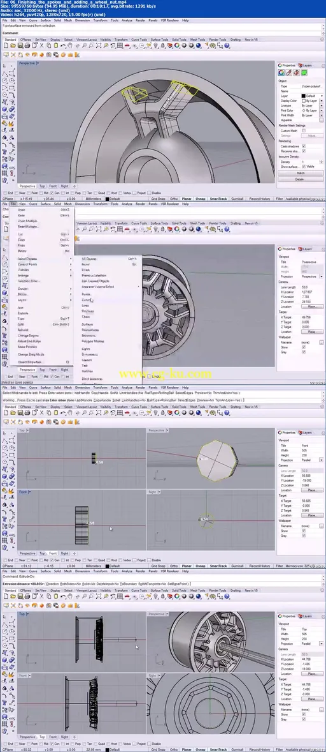The height and width of the screenshot is (752, 326).
Task: Click Explode in the Edit menu
Action: [23, 313]
